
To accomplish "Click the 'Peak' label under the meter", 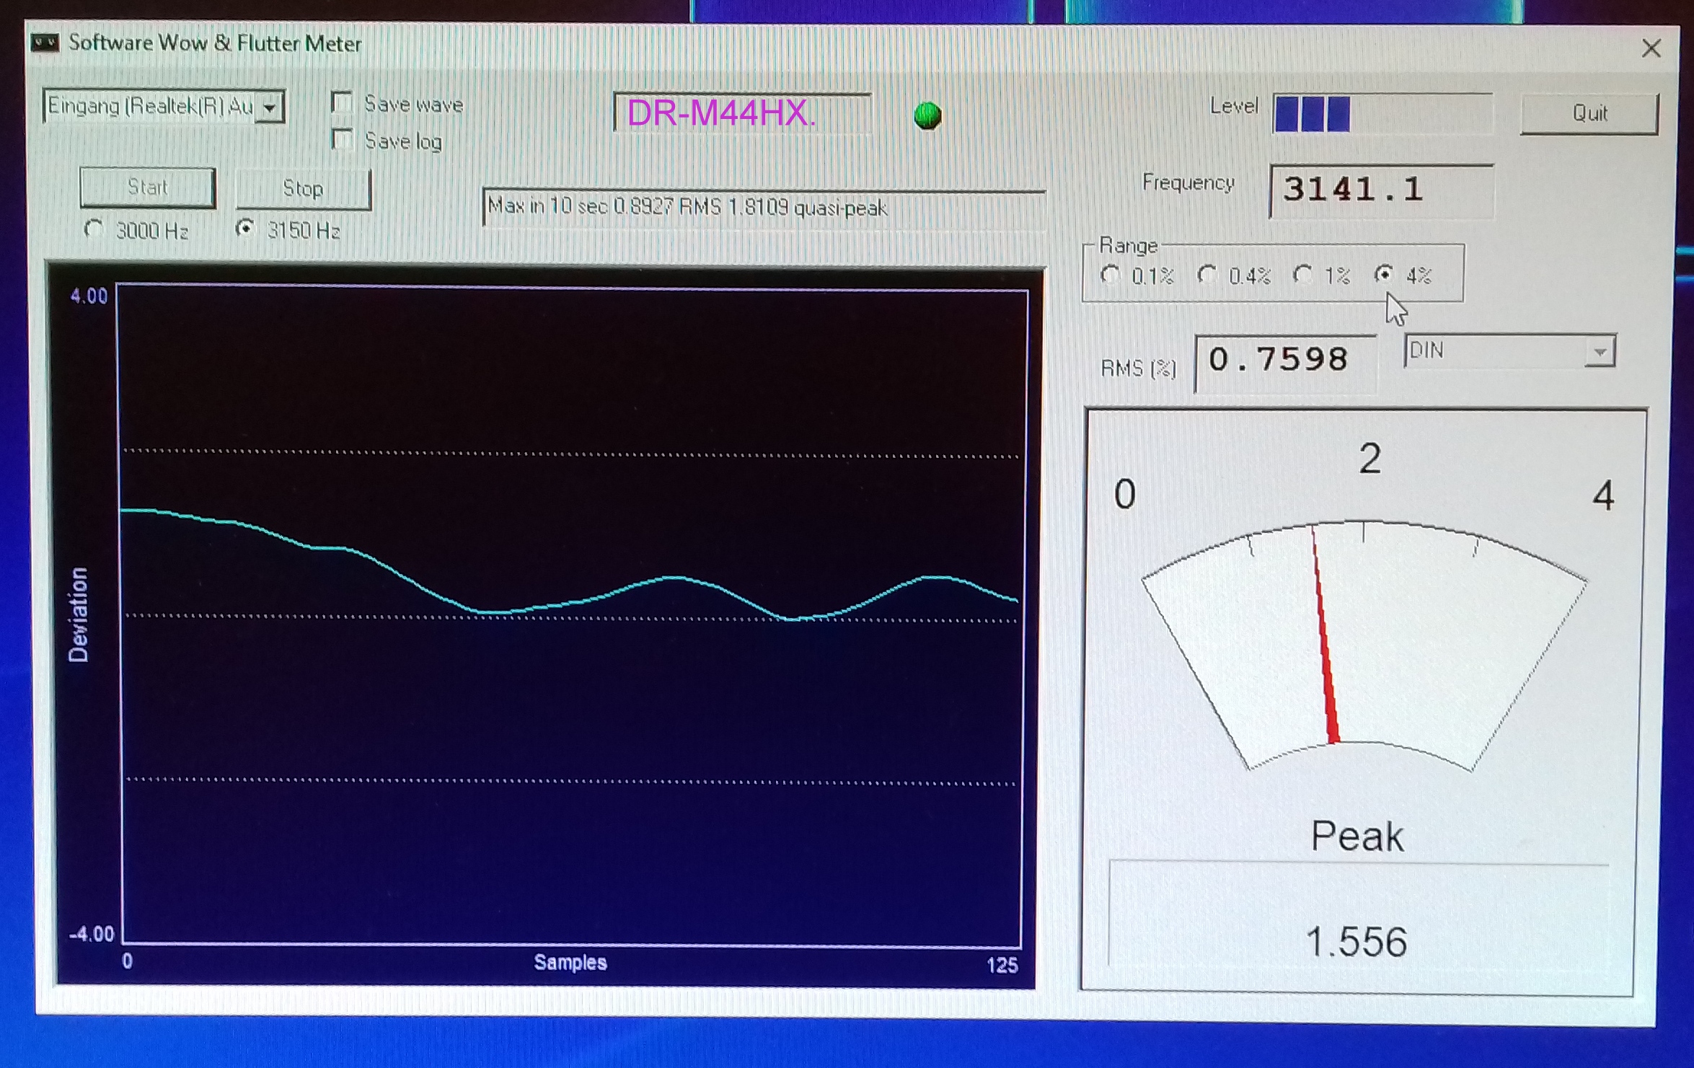I will point(1356,837).
